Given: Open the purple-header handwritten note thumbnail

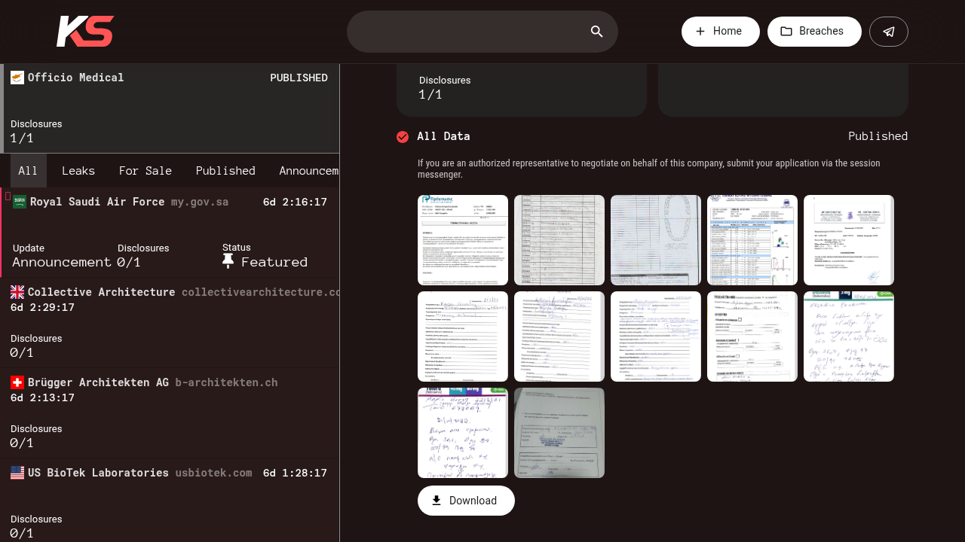Looking at the screenshot, I should pyautogui.click(x=463, y=433).
